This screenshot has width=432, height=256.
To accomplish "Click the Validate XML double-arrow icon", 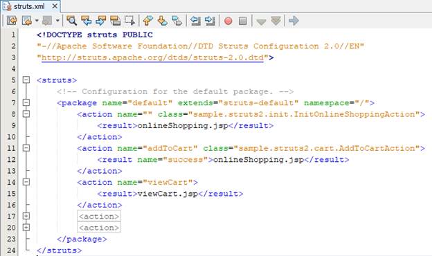I will click(276, 21).
